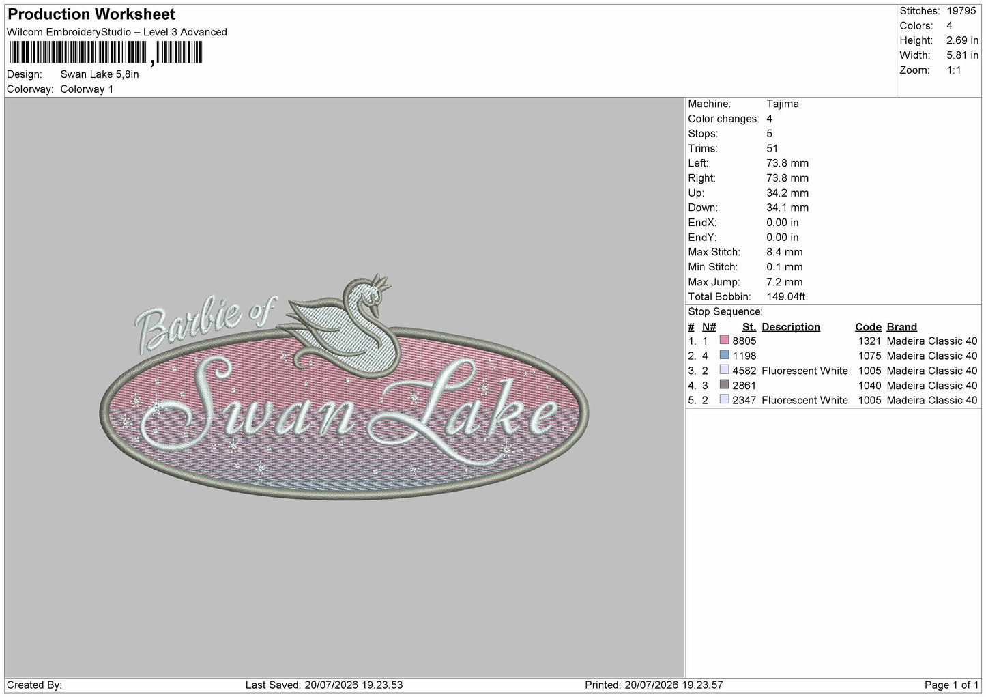The height and width of the screenshot is (697, 986).
Task: Click the Code column header
Action: pyautogui.click(x=868, y=327)
